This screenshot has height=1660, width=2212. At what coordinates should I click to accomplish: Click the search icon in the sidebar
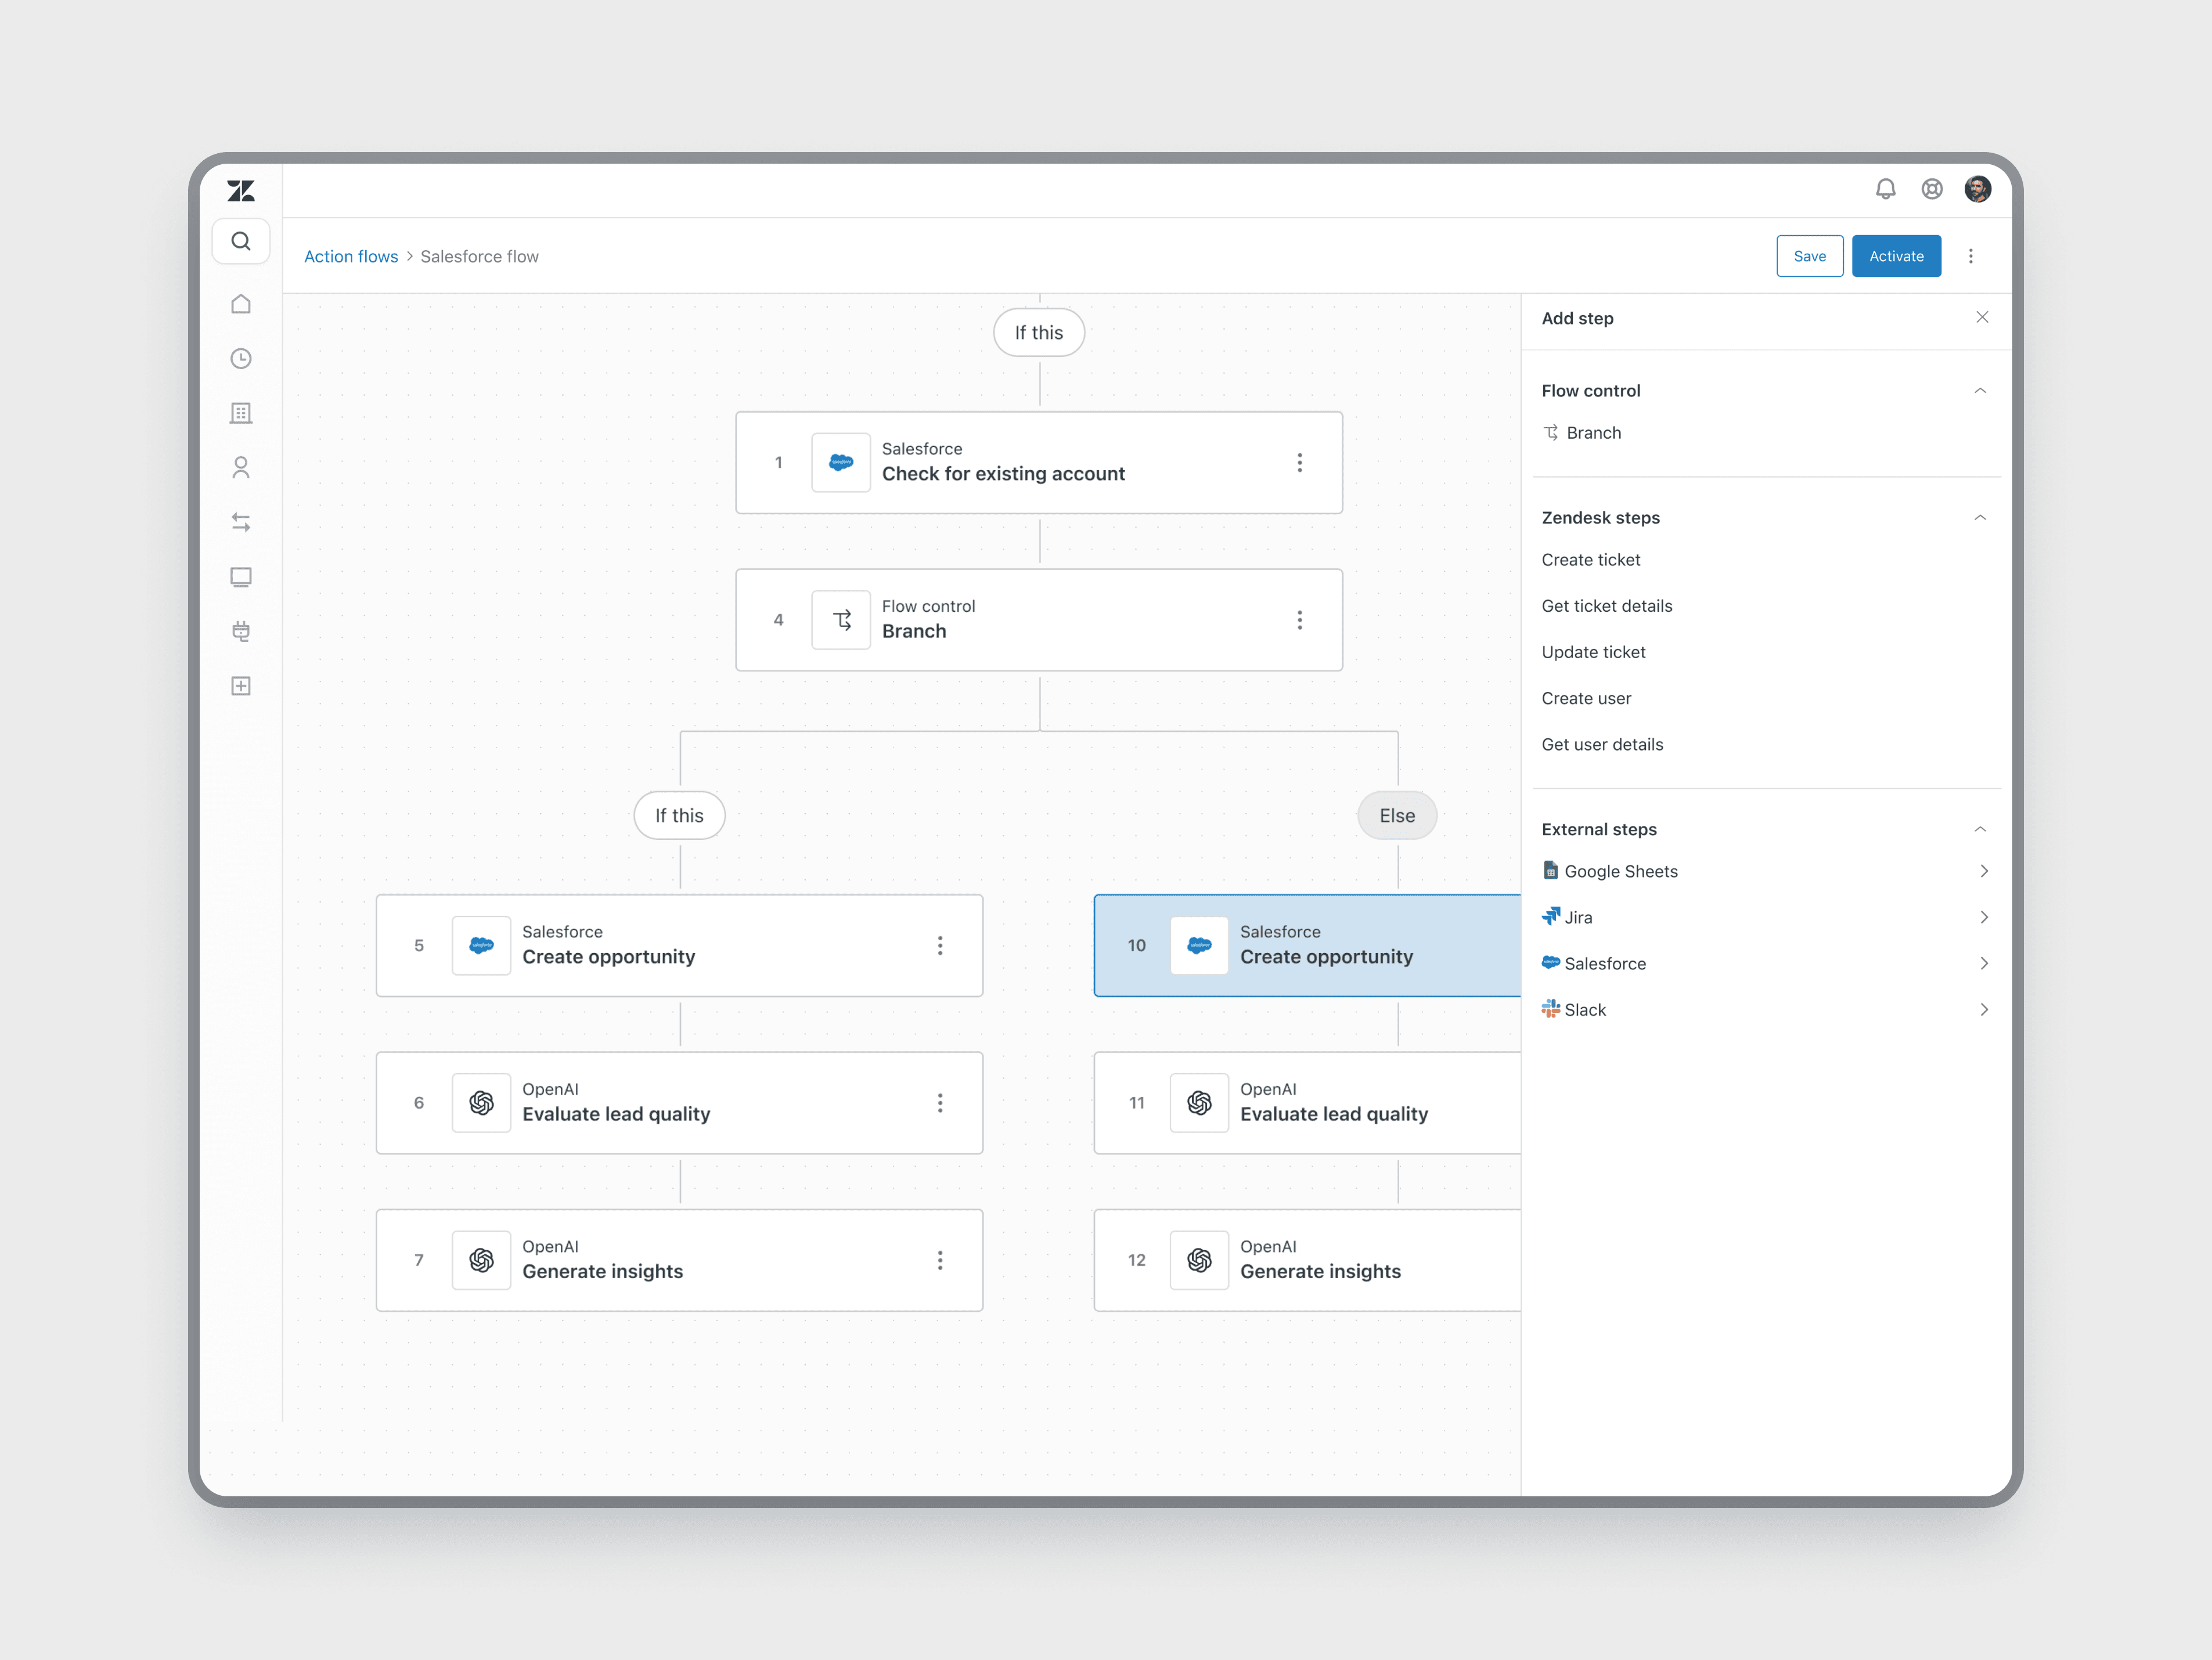pos(240,241)
